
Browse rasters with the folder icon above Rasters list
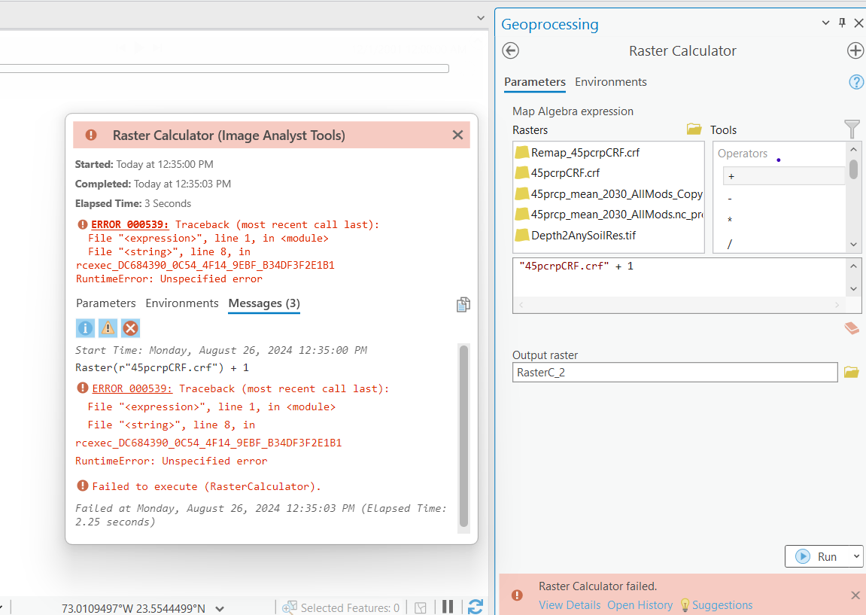(694, 129)
